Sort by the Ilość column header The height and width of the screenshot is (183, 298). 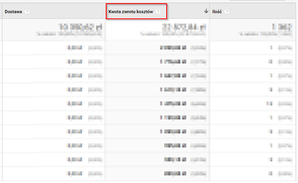click(217, 12)
